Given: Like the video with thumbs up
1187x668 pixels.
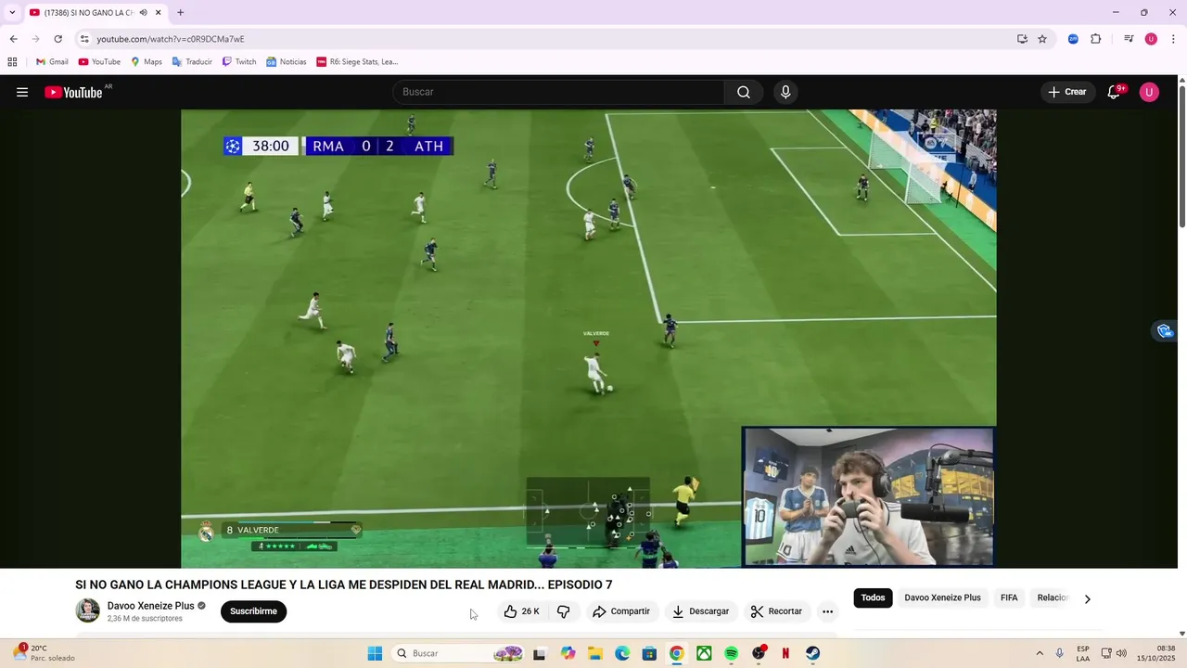Looking at the screenshot, I should click(521, 611).
